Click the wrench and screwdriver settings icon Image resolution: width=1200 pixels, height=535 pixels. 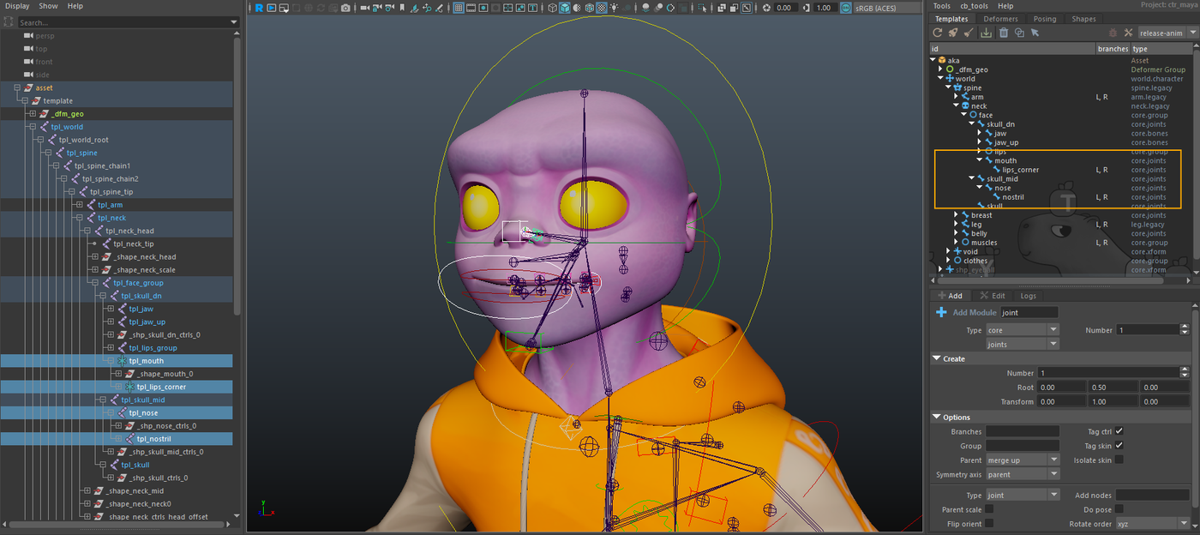pyautogui.click(x=1128, y=33)
